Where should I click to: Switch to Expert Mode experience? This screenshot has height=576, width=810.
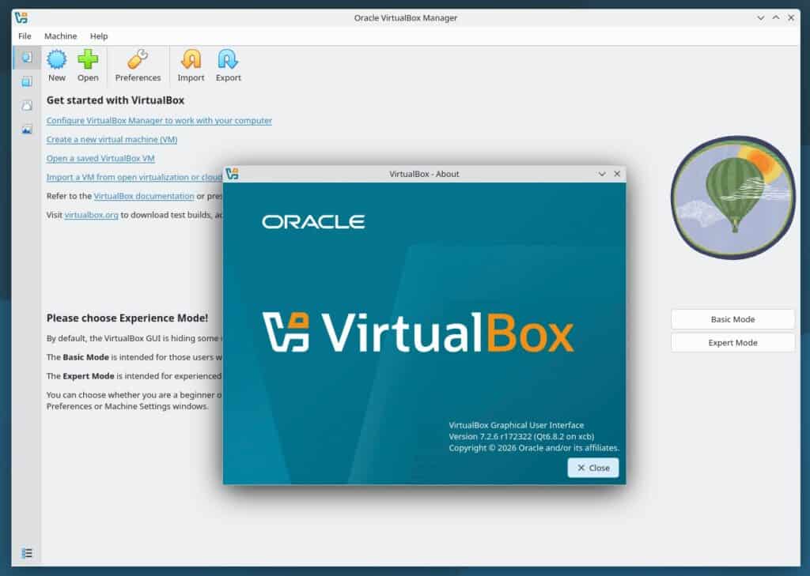[732, 342]
